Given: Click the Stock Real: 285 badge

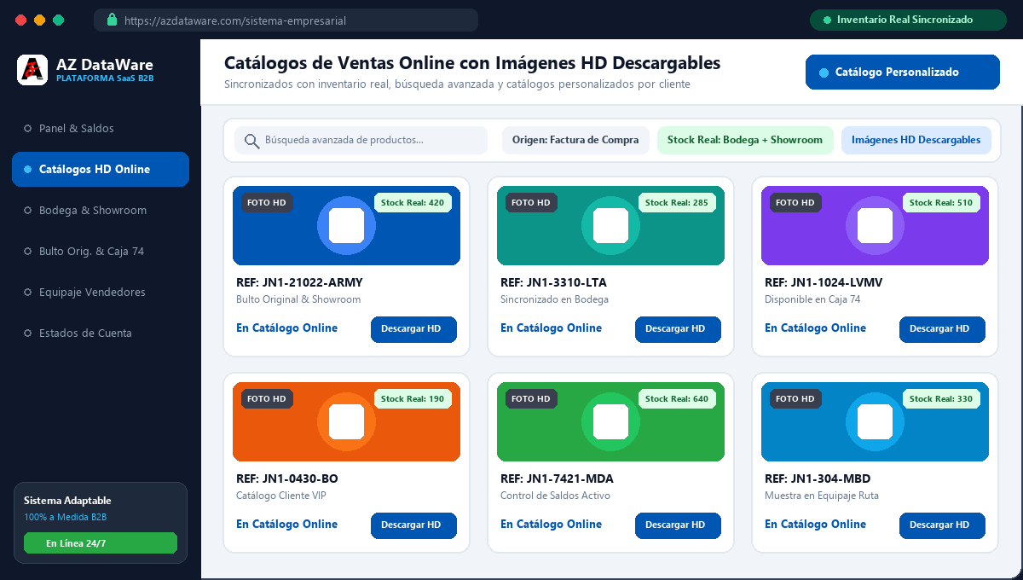Looking at the screenshot, I should point(677,203).
